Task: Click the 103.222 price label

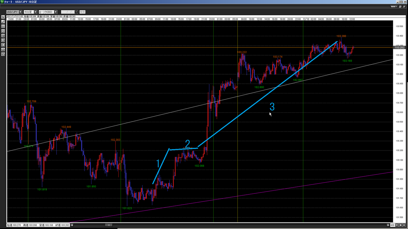Action: (242, 52)
